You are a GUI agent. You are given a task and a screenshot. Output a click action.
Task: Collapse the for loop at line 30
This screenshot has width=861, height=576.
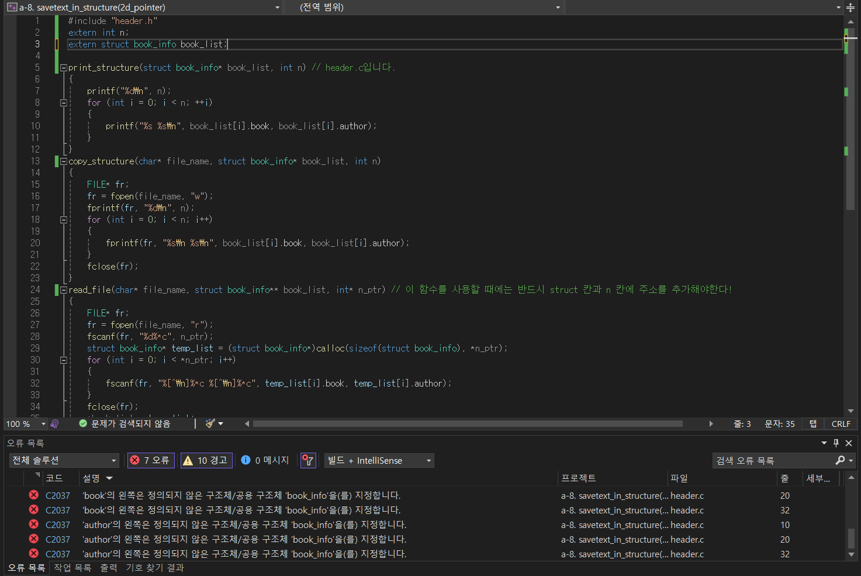tap(64, 360)
